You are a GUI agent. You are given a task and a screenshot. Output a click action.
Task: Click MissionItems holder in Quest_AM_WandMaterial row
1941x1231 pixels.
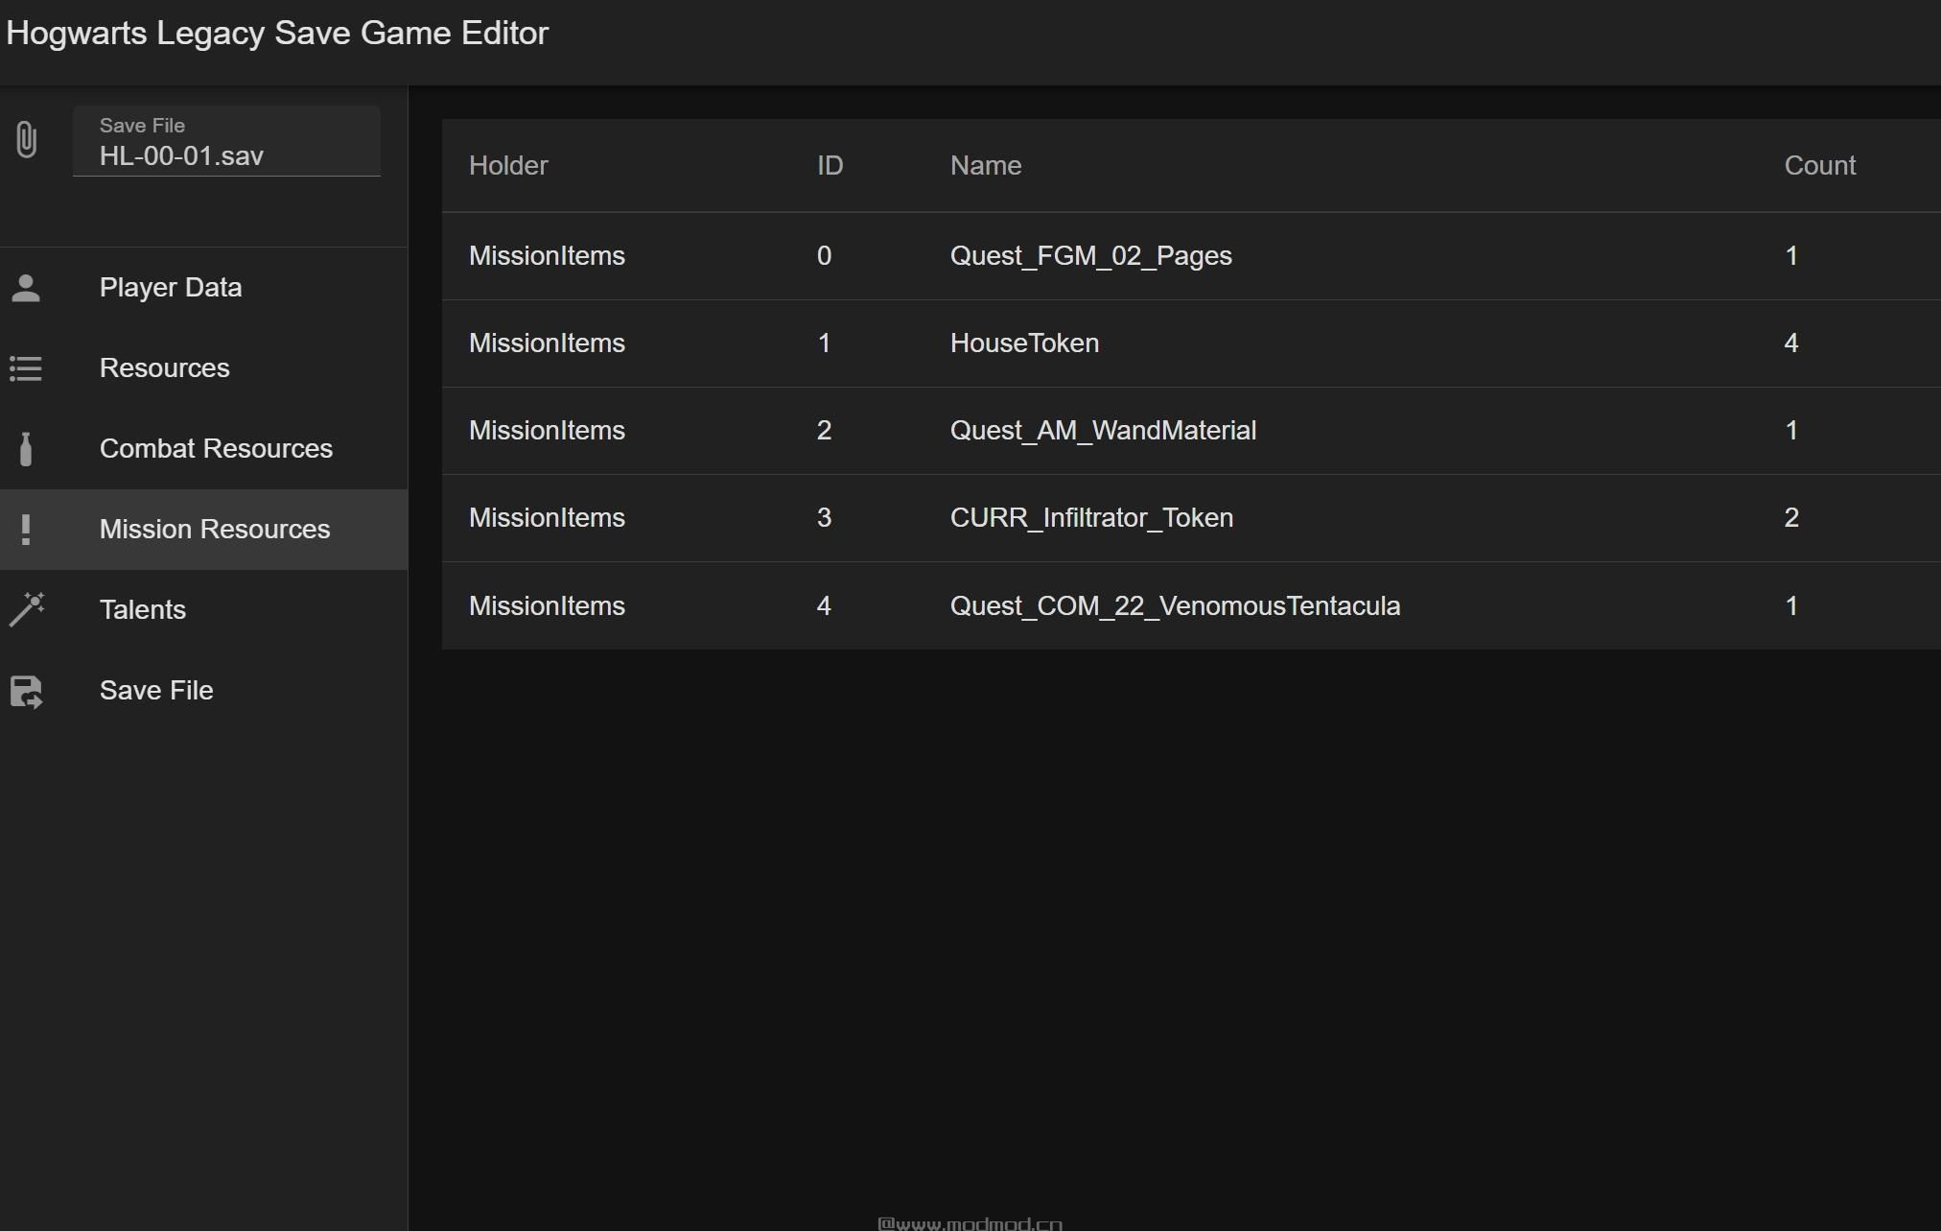[547, 431]
